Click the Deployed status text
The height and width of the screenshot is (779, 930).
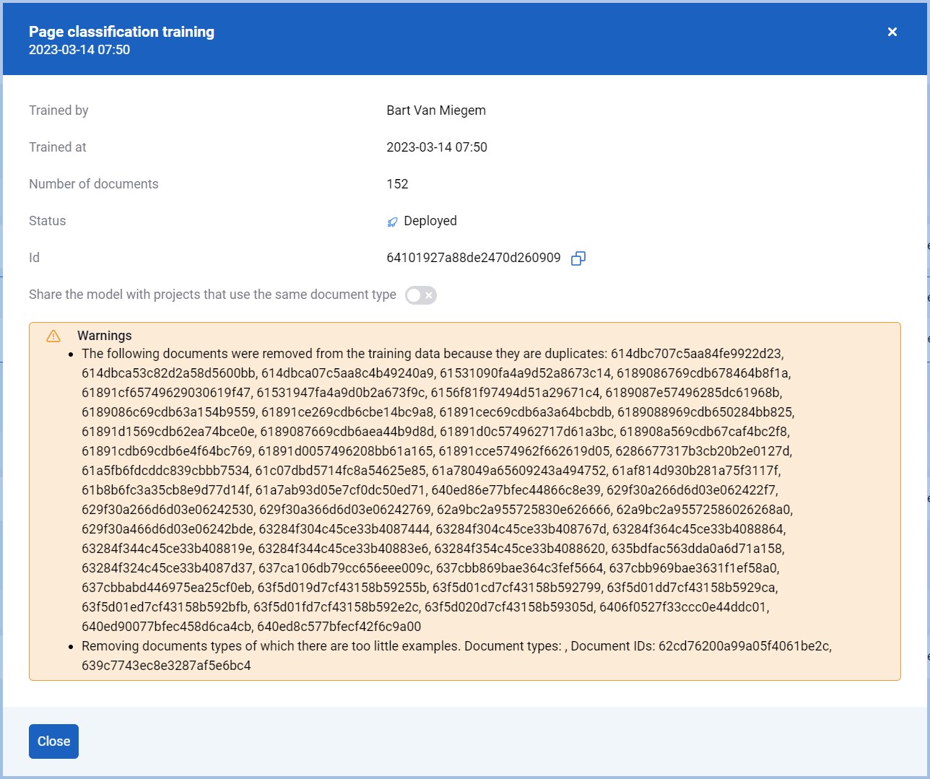430,221
